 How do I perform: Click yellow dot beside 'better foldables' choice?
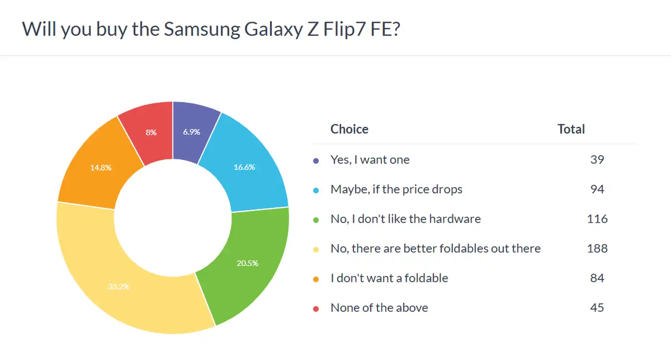pos(316,250)
